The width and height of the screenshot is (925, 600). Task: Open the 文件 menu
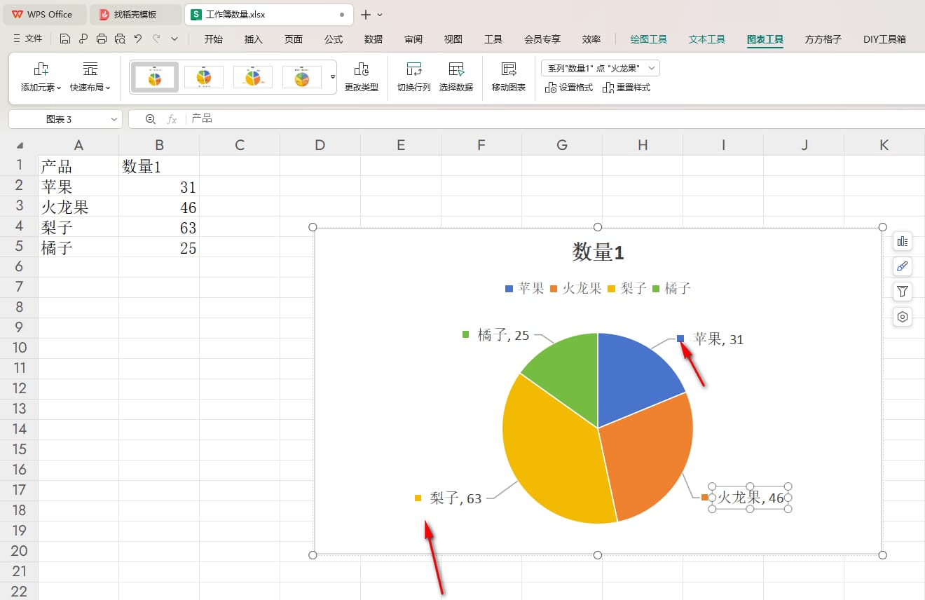click(x=28, y=39)
